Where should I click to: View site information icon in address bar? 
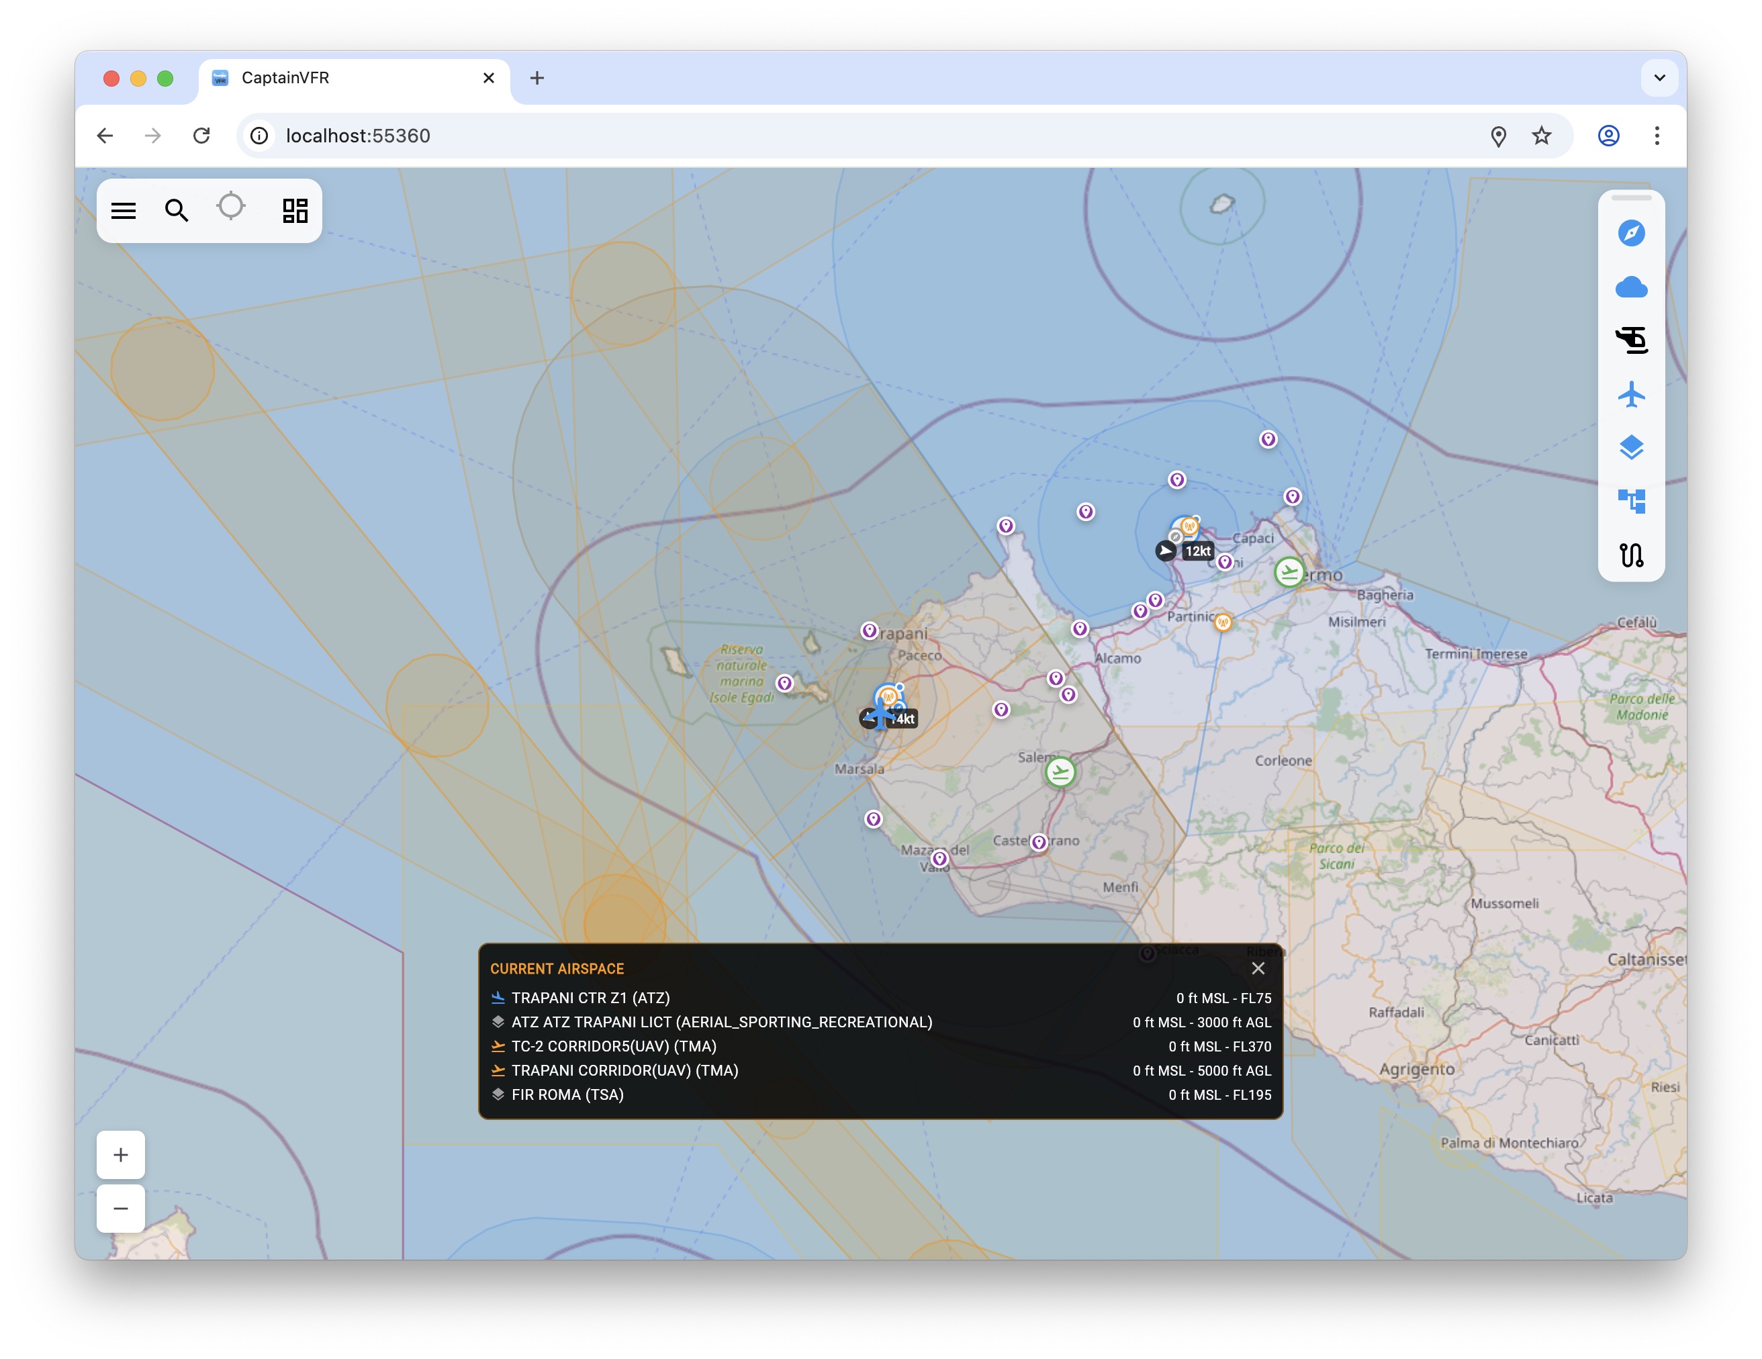point(259,136)
